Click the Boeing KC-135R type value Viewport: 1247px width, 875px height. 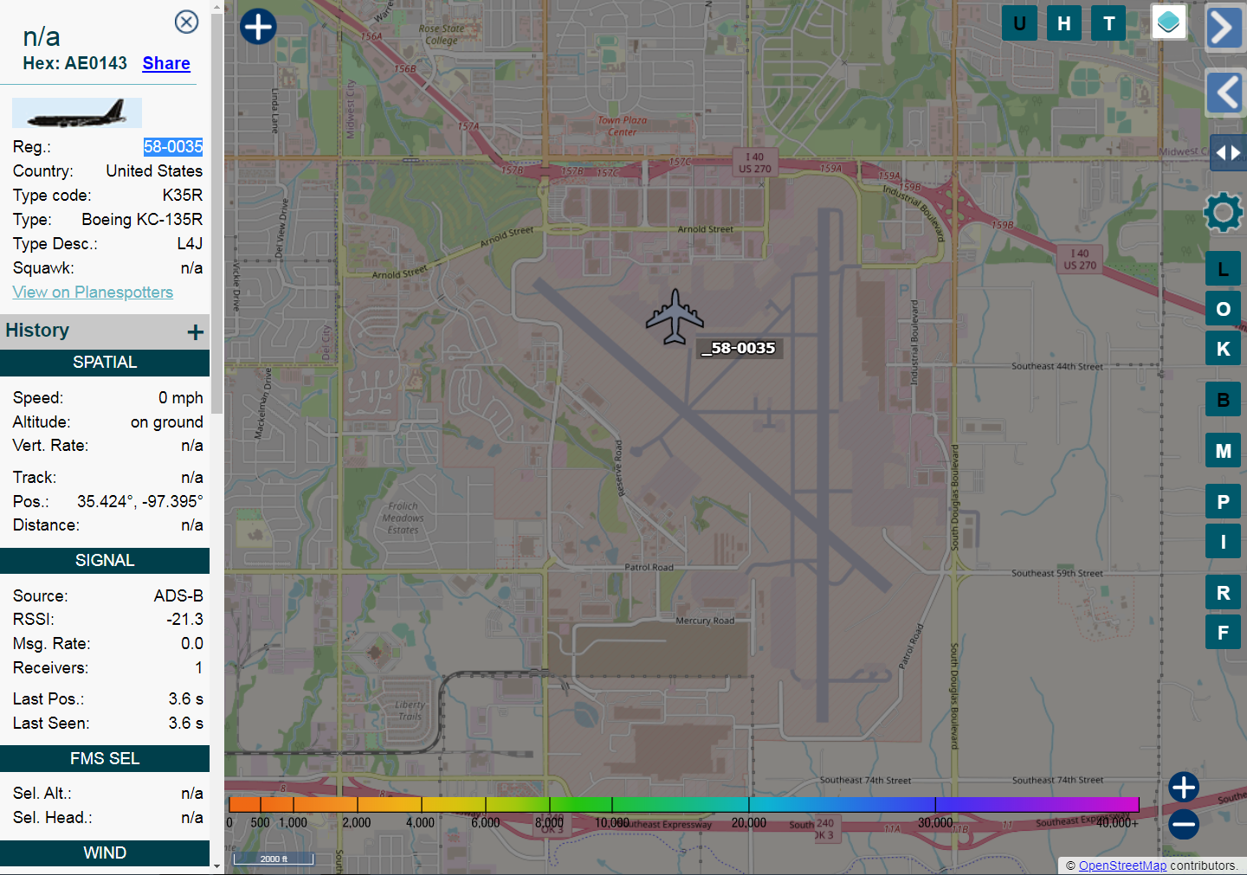coord(142,220)
